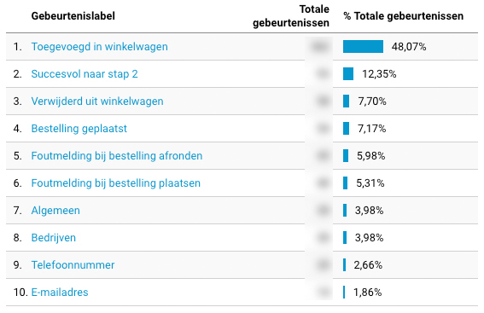Click the 2,66% value for Telefoonnummer

click(368, 265)
